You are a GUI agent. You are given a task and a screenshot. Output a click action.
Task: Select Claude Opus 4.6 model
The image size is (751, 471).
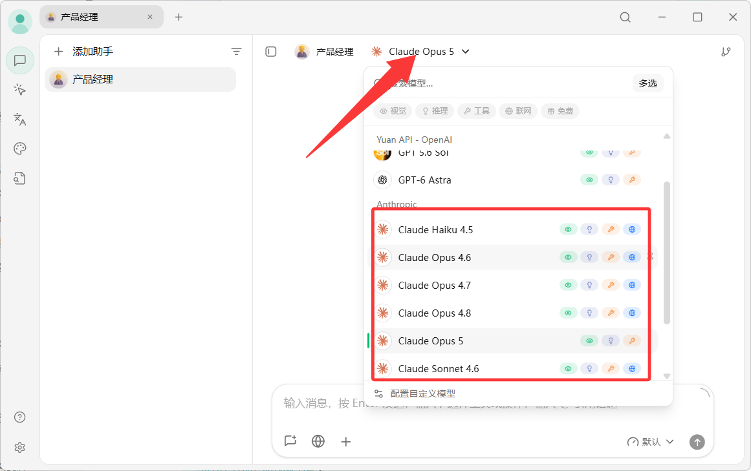[x=512, y=258]
